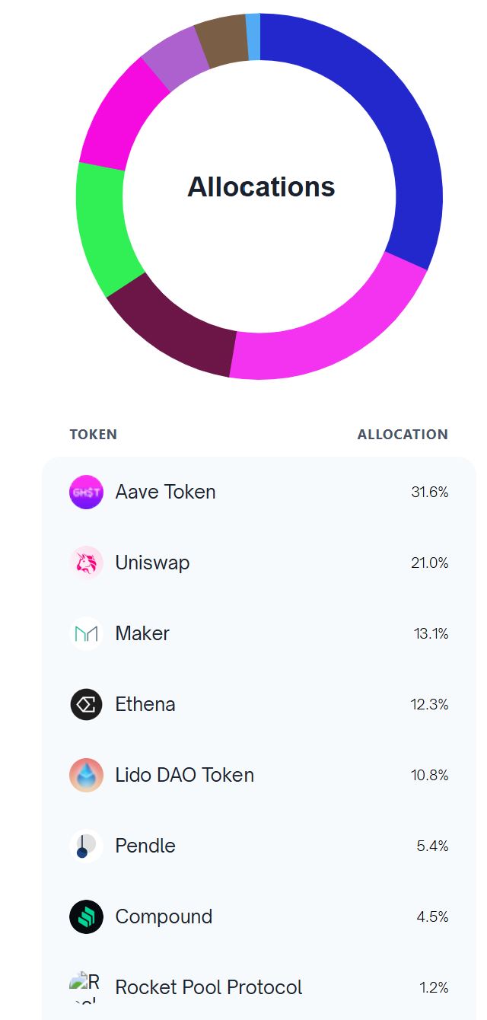
Task: Click the broken Rocket Pool image icon
Action: (x=84, y=987)
